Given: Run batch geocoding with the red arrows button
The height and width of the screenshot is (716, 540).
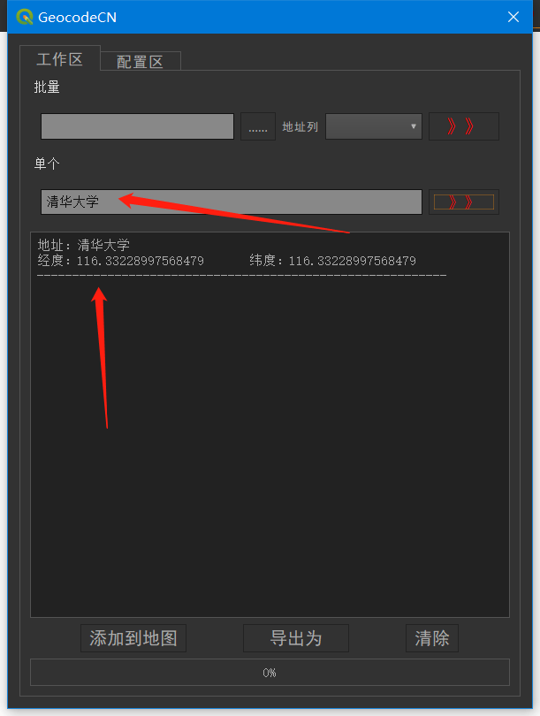Looking at the screenshot, I should coord(464,126).
